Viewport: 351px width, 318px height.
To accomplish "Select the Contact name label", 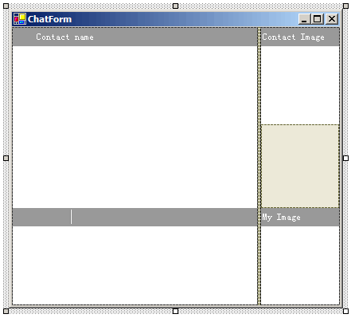I will pyautogui.click(x=64, y=37).
